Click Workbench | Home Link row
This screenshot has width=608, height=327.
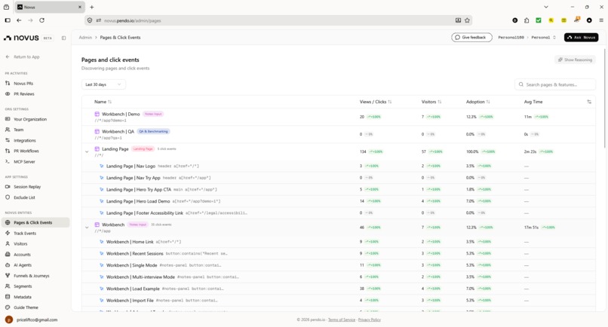(339, 242)
